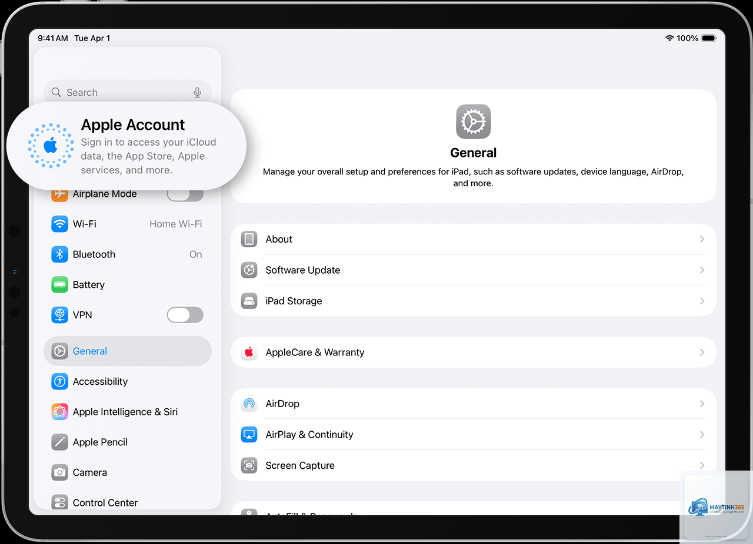Open Camera settings label

click(90, 472)
